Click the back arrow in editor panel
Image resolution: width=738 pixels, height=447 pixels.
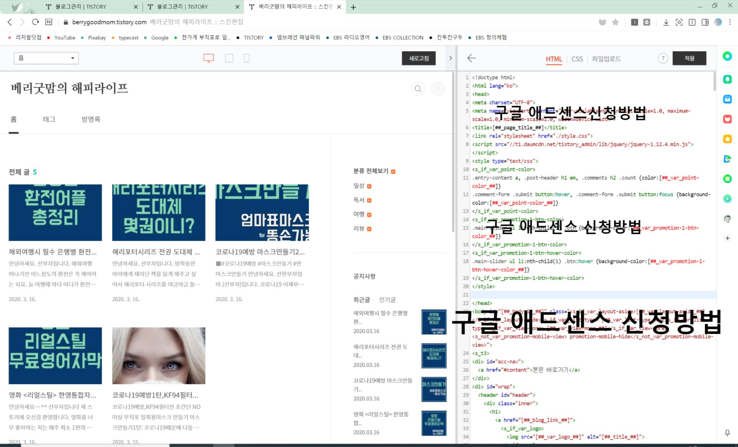click(x=471, y=58)
